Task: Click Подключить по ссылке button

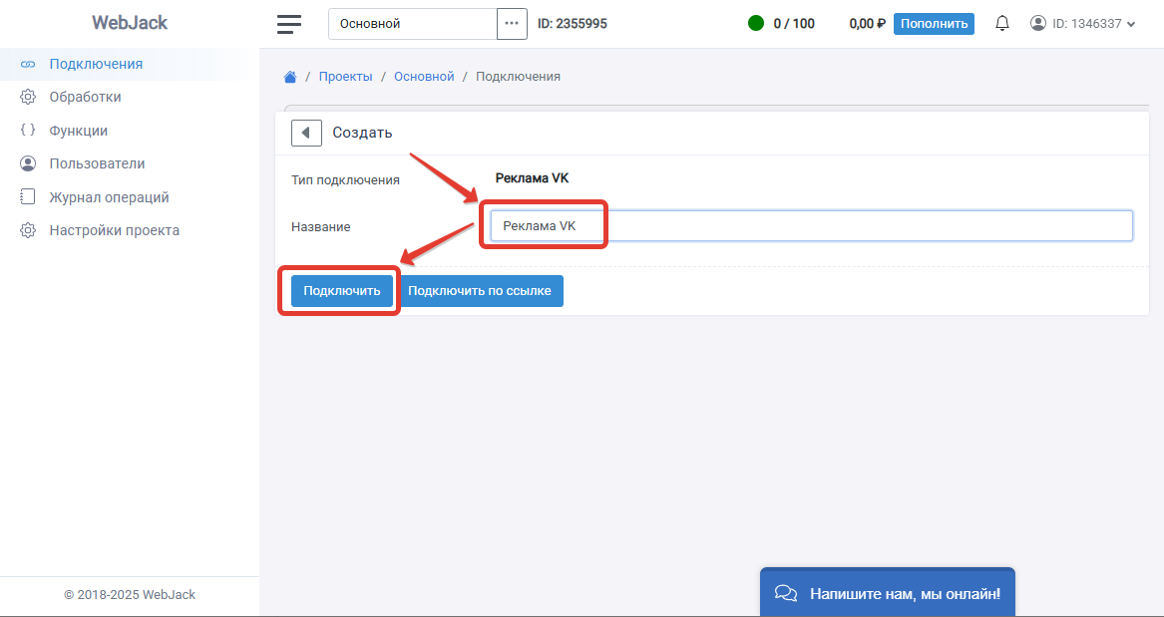Action: pos(480,291)
